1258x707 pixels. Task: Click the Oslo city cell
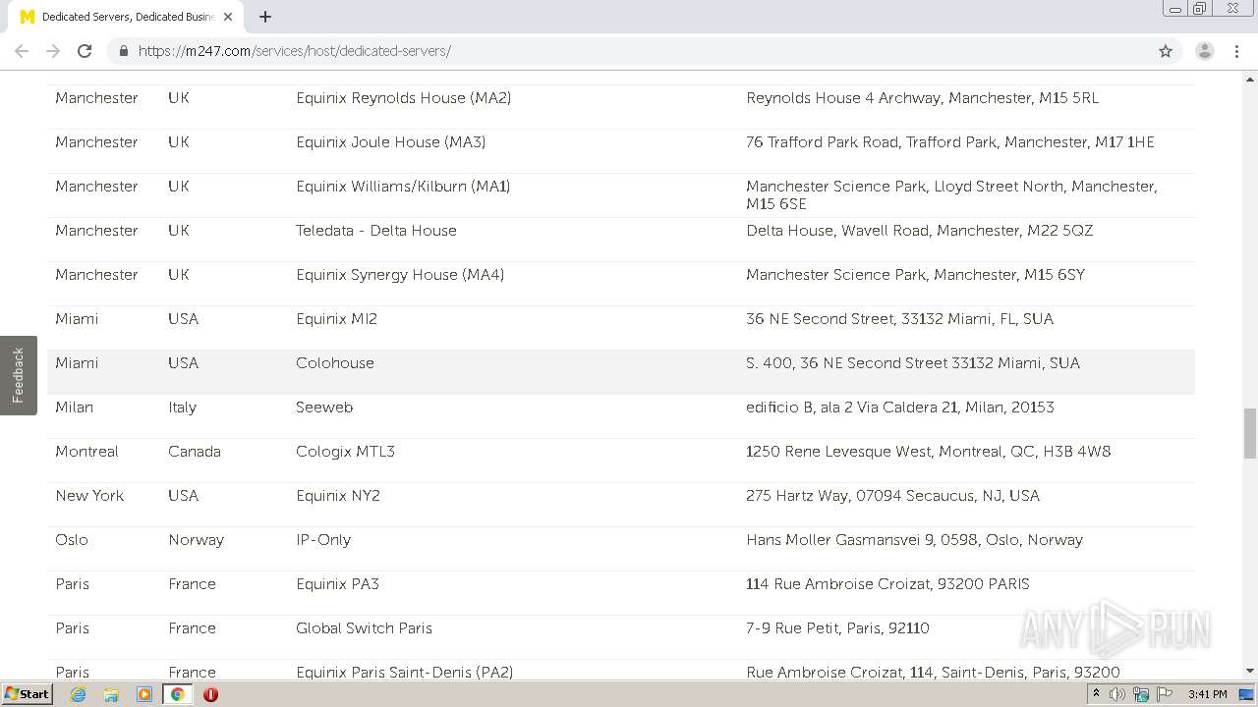click(x=72, y=540)
